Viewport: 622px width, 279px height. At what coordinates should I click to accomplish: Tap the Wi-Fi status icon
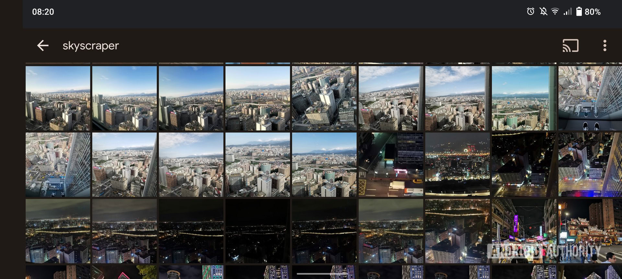point(555,12)
